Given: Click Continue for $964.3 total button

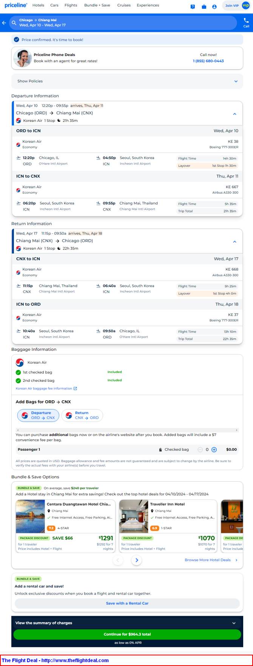Looking at the screenshot, I should [127, 634].
